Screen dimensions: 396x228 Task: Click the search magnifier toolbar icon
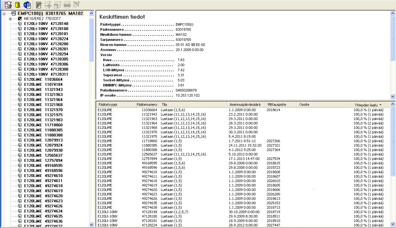pos(8,5)
